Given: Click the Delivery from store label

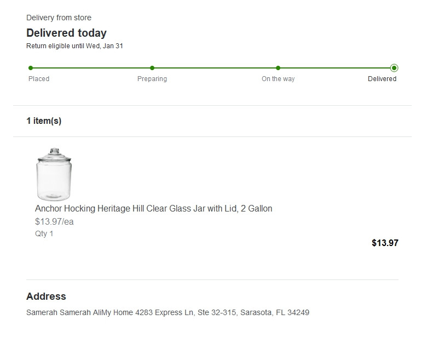Looking at the screenshot, I should click(59, 18).
